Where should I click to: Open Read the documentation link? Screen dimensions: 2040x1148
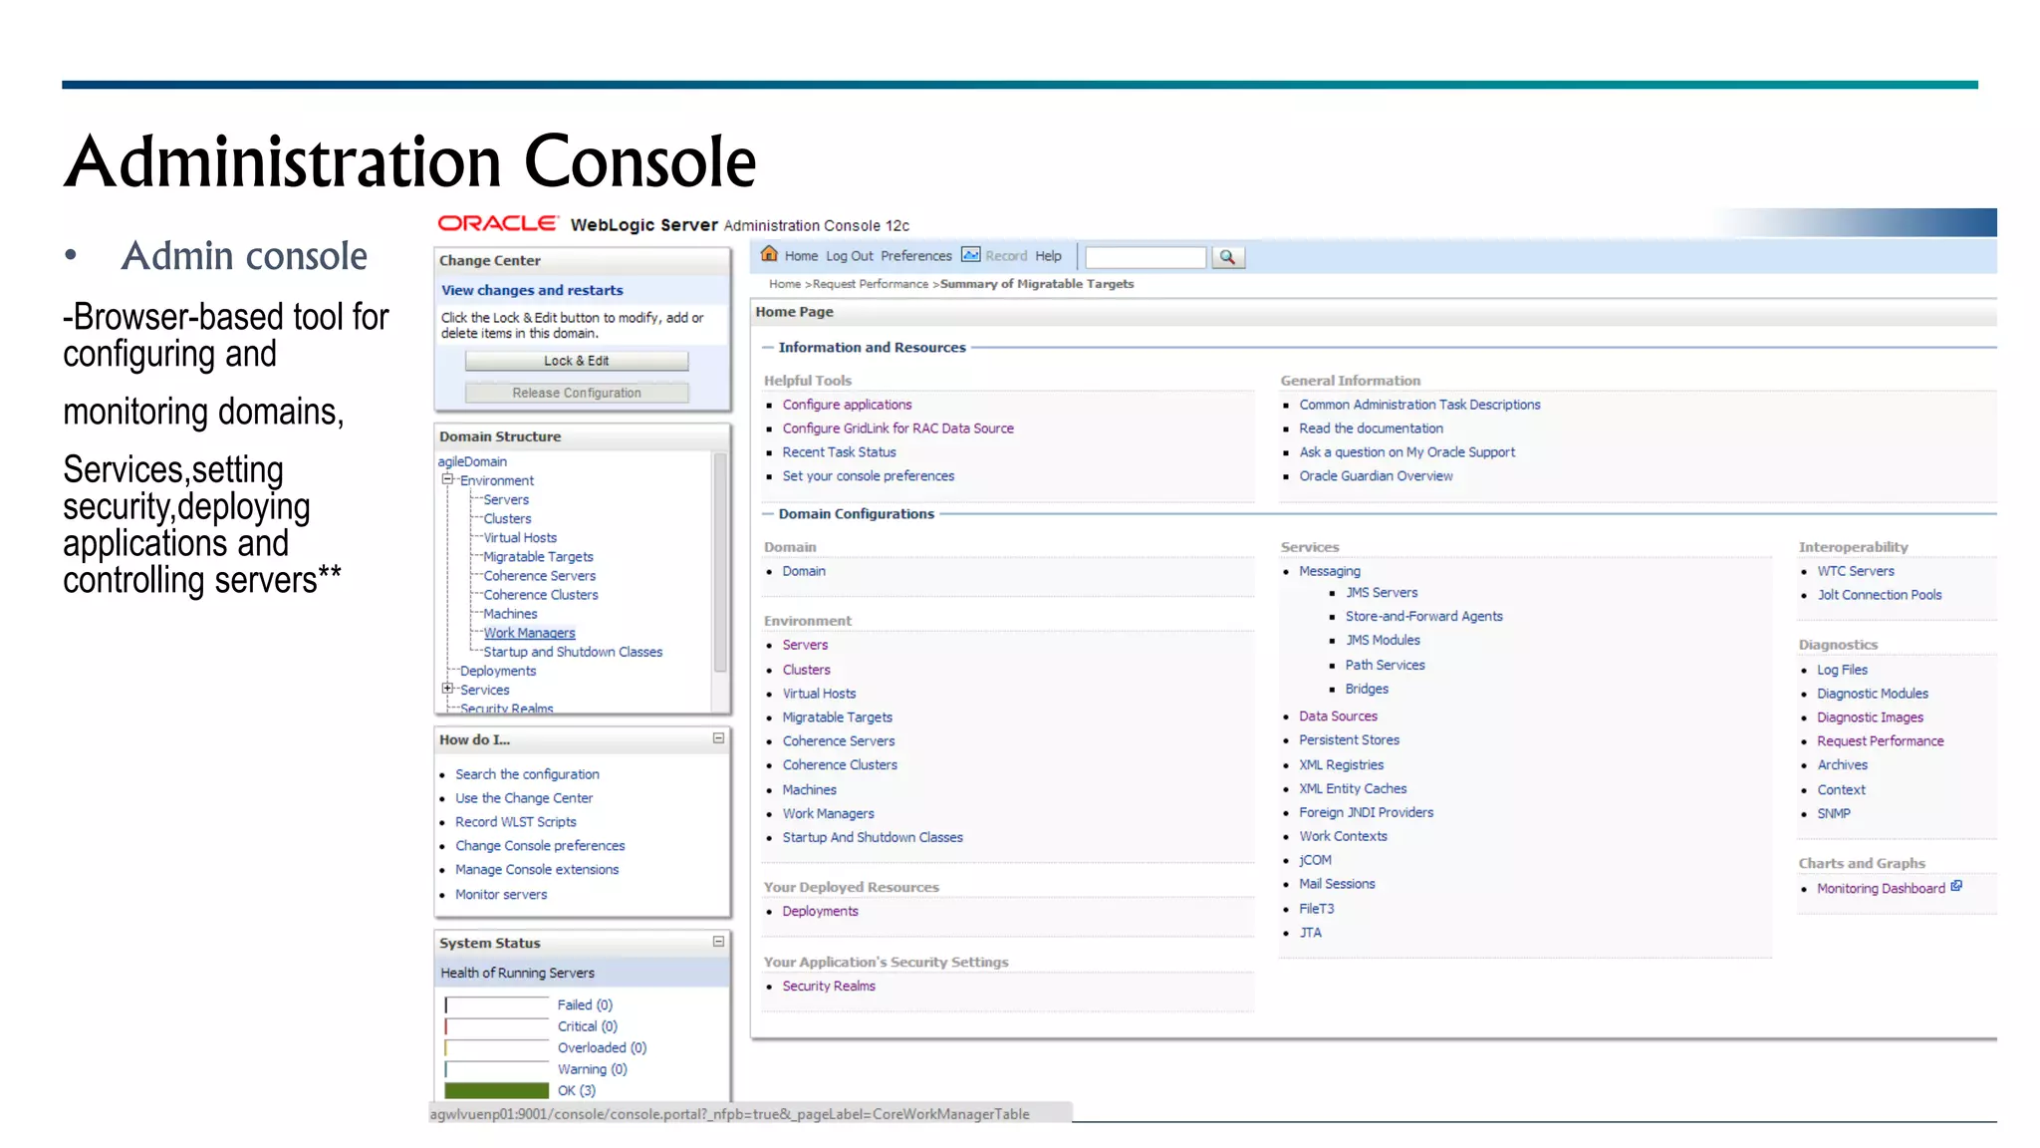pos(1371,429)
